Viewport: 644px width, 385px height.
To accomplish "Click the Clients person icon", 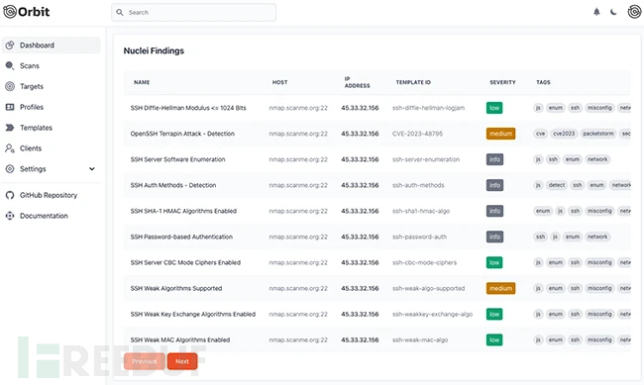I will pyautogui.click(x=10, y=148).
